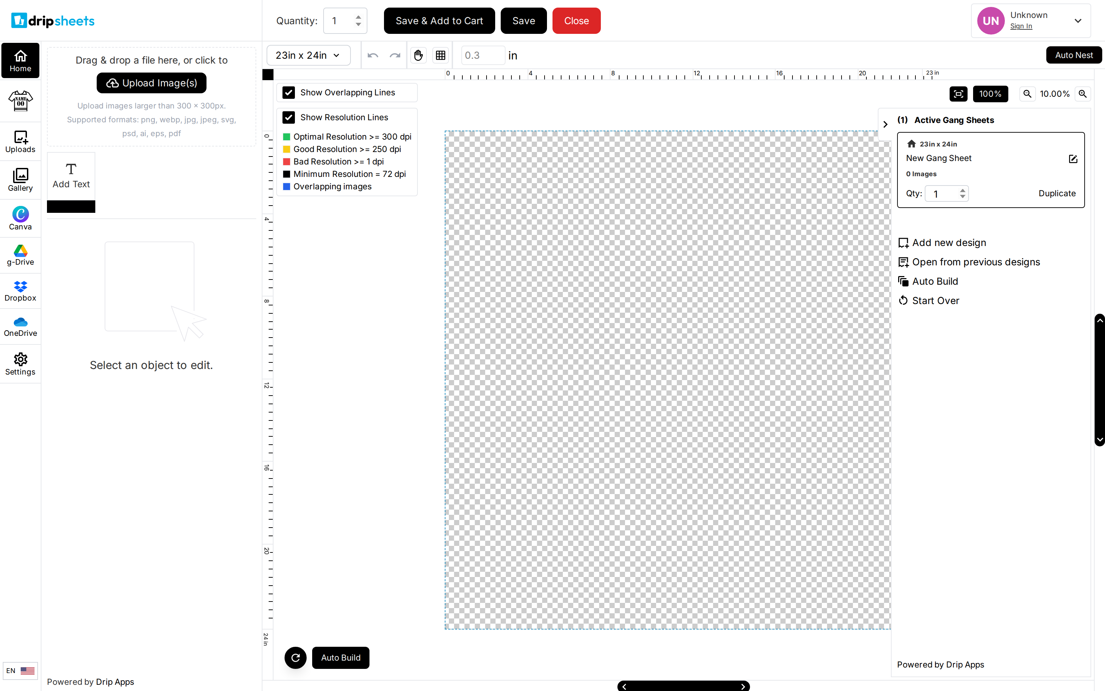Click the Add Text tool

point(71,176)
